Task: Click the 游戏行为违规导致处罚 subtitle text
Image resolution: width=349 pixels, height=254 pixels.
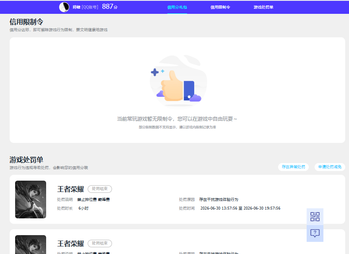Action: [49, 168]
